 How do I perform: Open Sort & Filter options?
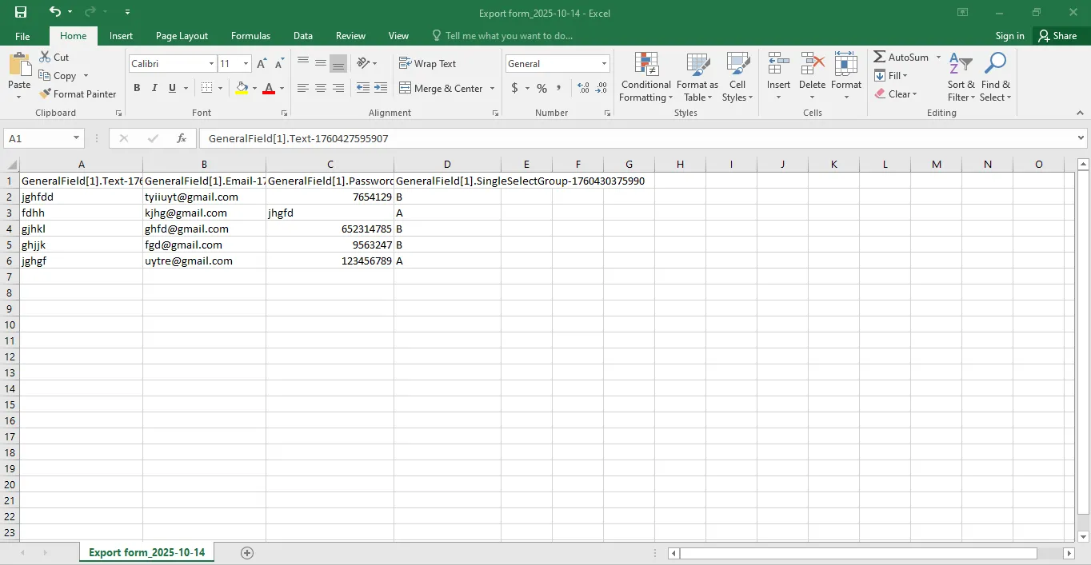[x=961, y=78]
